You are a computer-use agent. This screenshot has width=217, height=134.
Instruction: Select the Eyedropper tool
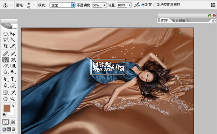tap(12, 93)
